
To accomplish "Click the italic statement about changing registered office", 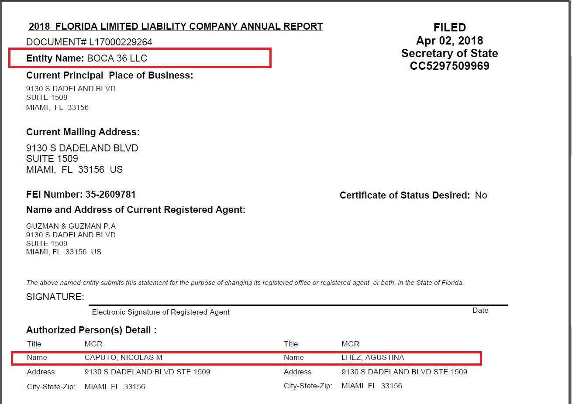I will pos(245,283).
